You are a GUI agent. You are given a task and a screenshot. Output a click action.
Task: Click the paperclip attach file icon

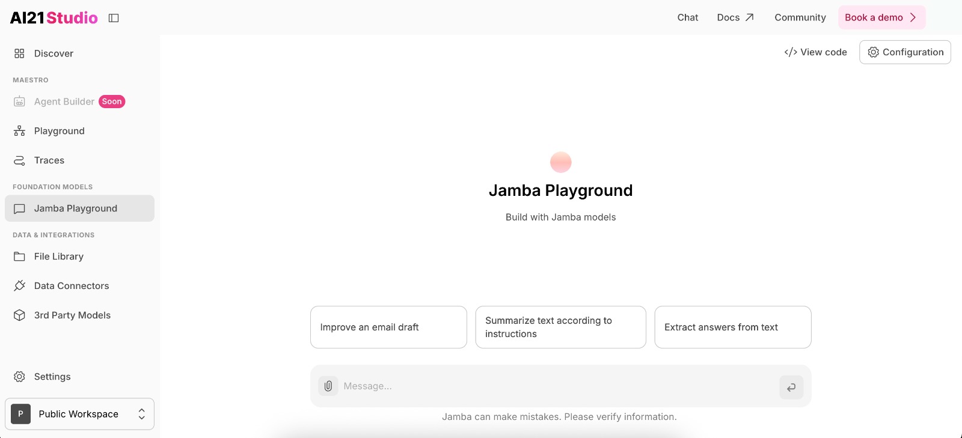[x=328, y=386]
